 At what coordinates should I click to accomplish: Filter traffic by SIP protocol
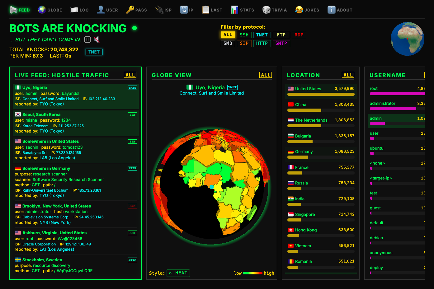tap(244, 43)
